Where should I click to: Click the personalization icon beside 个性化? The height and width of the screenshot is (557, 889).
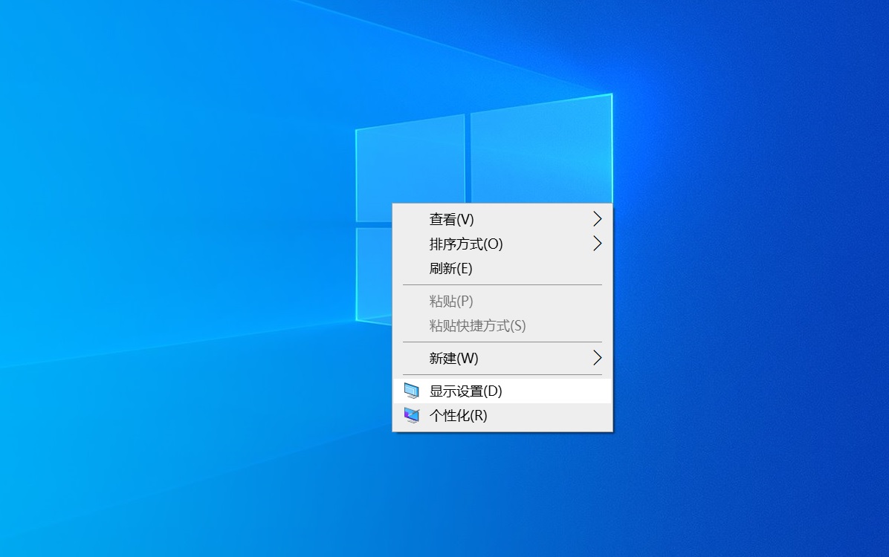(x=412, y=416)
